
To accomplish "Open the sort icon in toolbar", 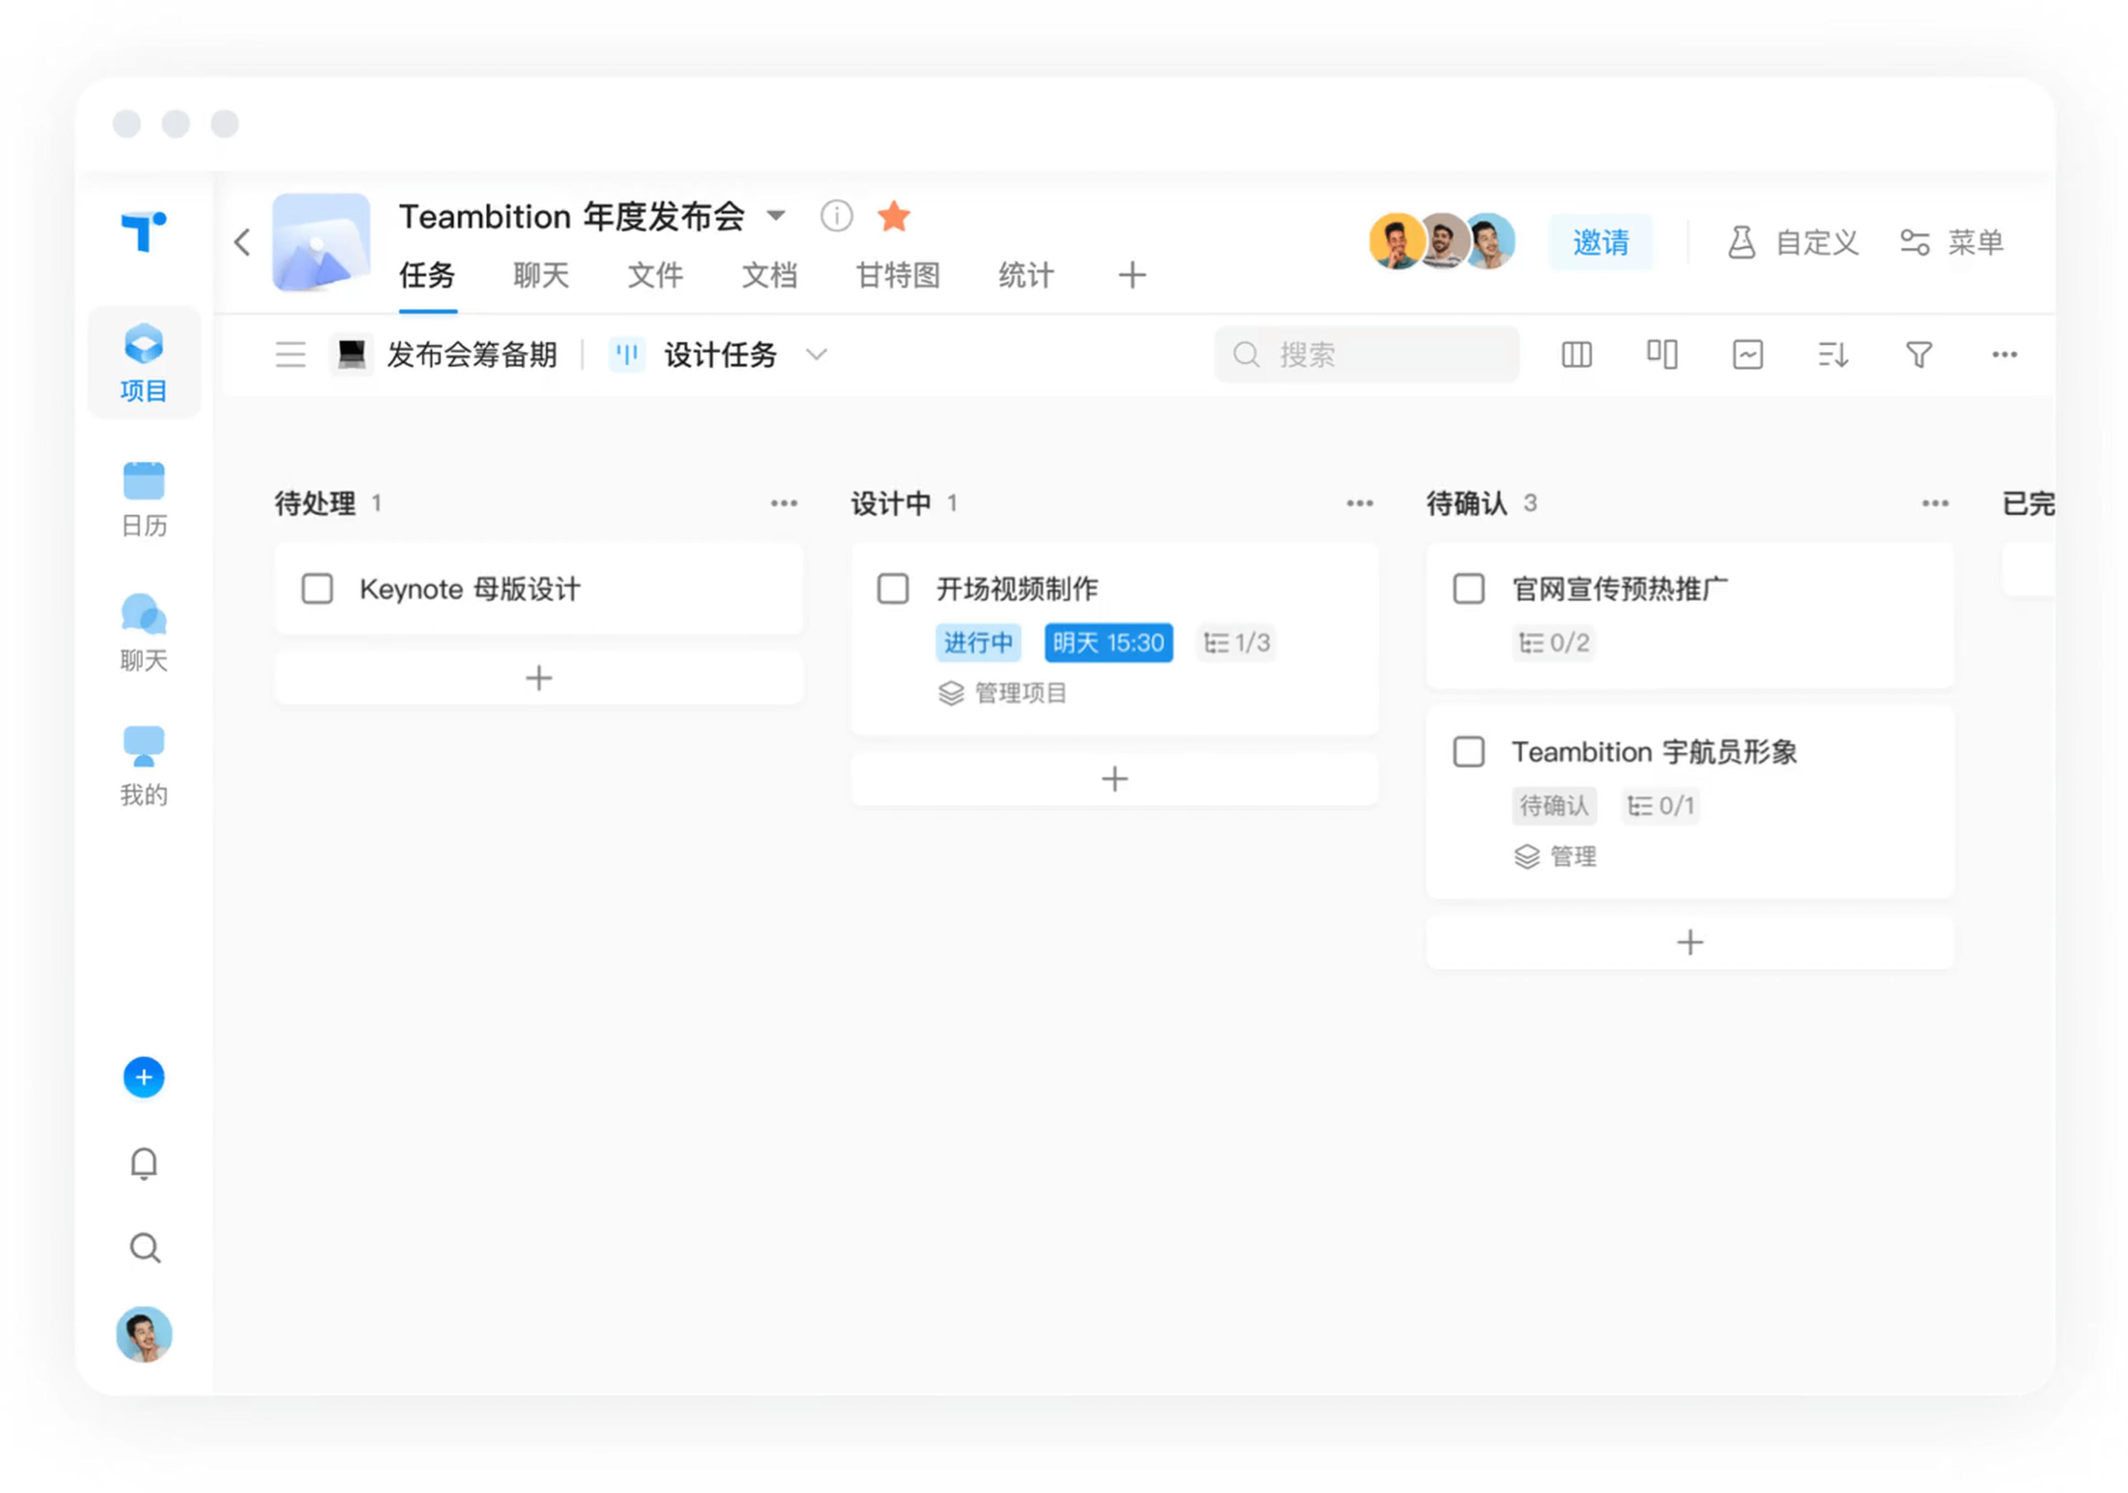I will 1832,354.
